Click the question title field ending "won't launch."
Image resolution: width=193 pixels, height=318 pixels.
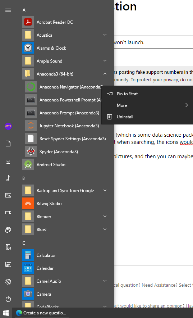[153, 42]
